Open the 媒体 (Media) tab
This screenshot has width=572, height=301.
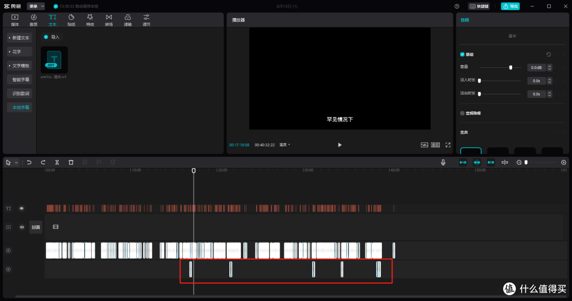tap(15, 20)
